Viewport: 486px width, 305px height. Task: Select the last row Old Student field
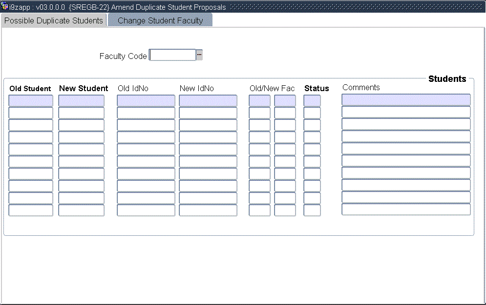31,210
